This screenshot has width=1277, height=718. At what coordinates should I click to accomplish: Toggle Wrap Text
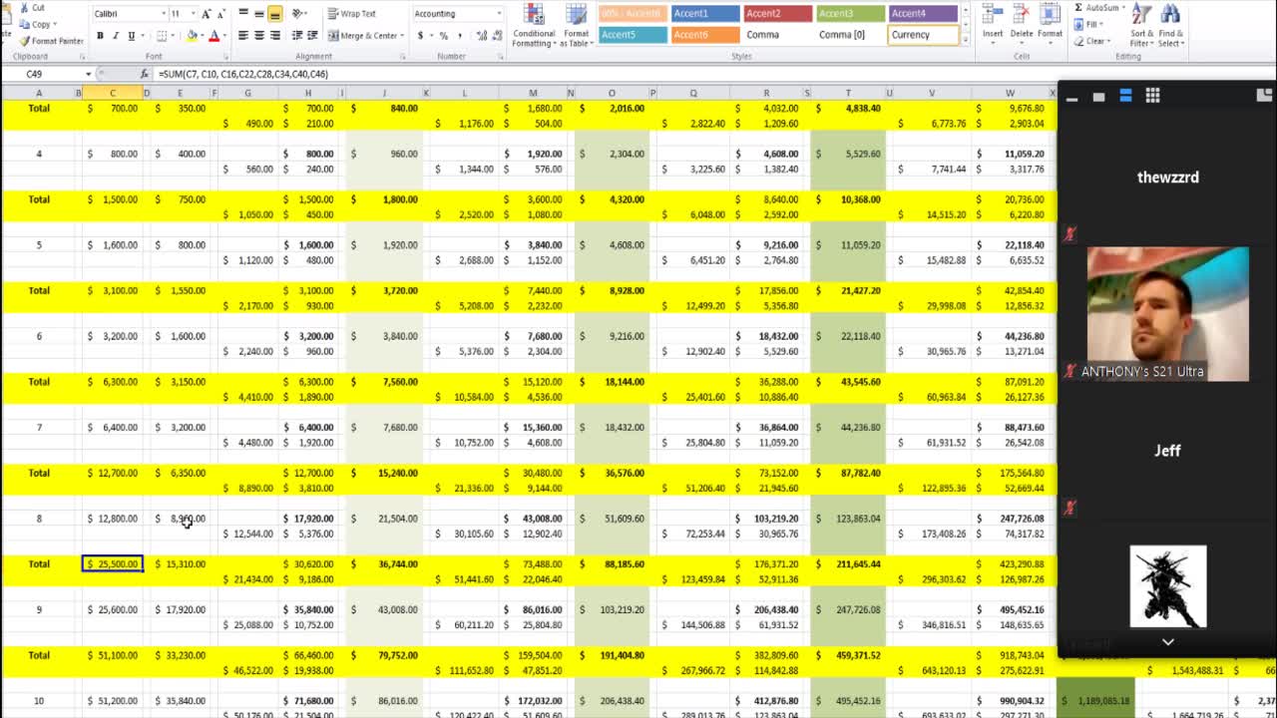[x=352, y=14]
